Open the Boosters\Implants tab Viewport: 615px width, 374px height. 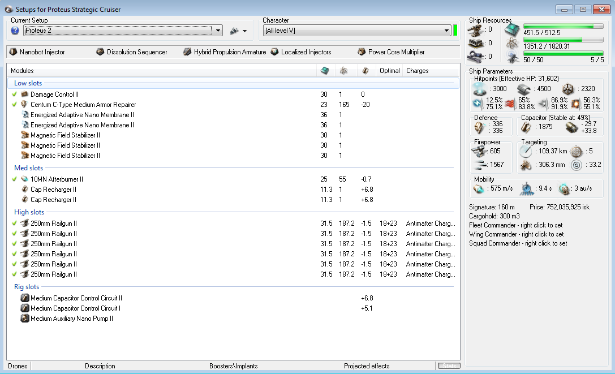point(233,366)
